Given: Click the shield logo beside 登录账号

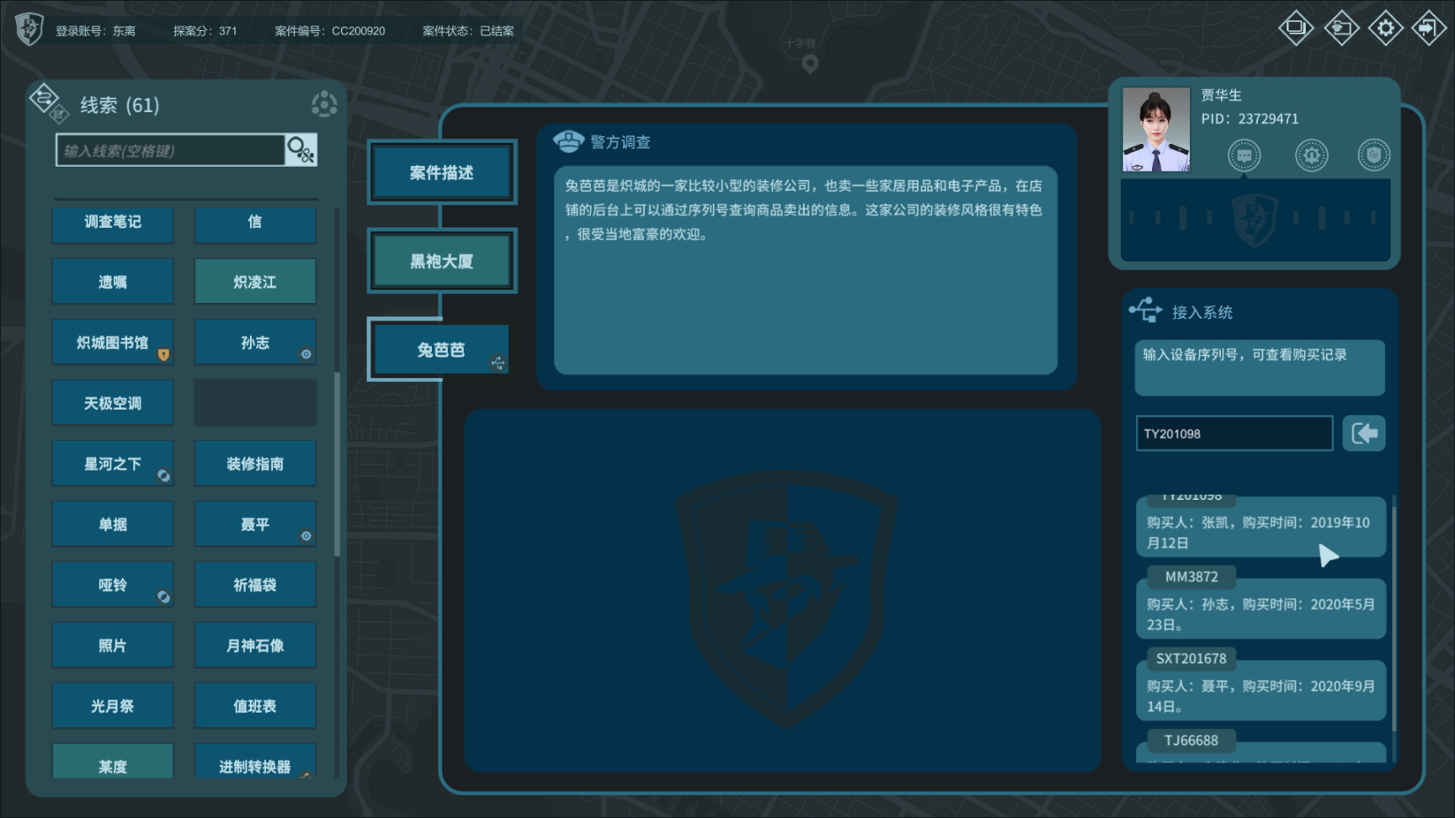Looking at the screenshot, I should coord(29,29).
